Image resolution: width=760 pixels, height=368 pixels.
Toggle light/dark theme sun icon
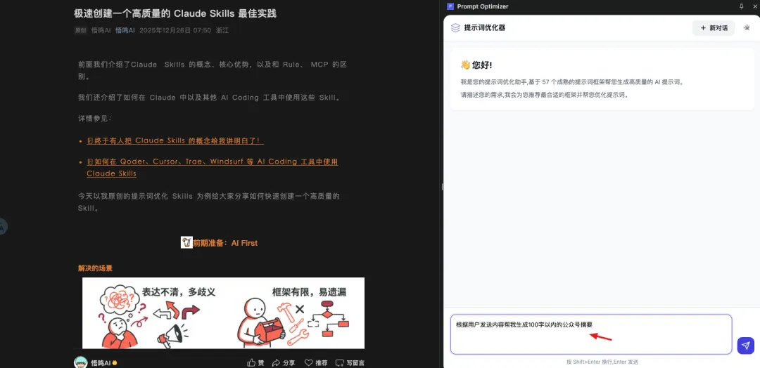[x=747, y=28]
